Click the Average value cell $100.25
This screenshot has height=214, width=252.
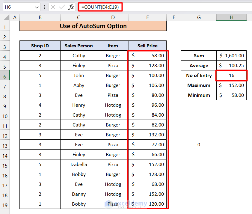pos(231,65)
